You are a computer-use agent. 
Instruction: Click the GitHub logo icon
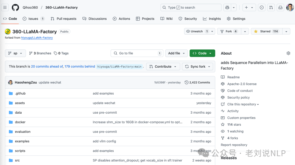[16, 8]
